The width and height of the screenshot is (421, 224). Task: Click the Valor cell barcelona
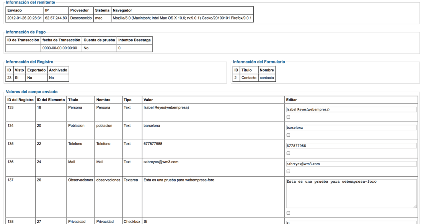[152, 125]
